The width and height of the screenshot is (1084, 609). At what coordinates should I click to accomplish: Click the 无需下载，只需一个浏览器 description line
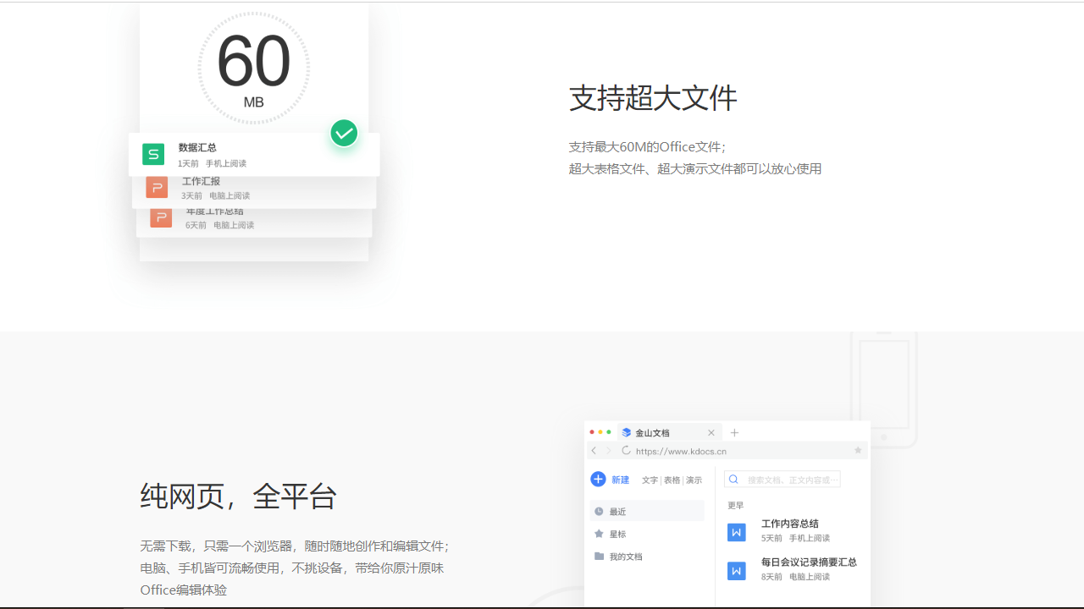pos(295,546)
